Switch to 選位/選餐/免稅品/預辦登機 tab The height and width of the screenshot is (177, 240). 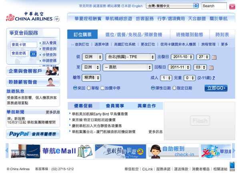pyautogui.click(x=134, y=34)
